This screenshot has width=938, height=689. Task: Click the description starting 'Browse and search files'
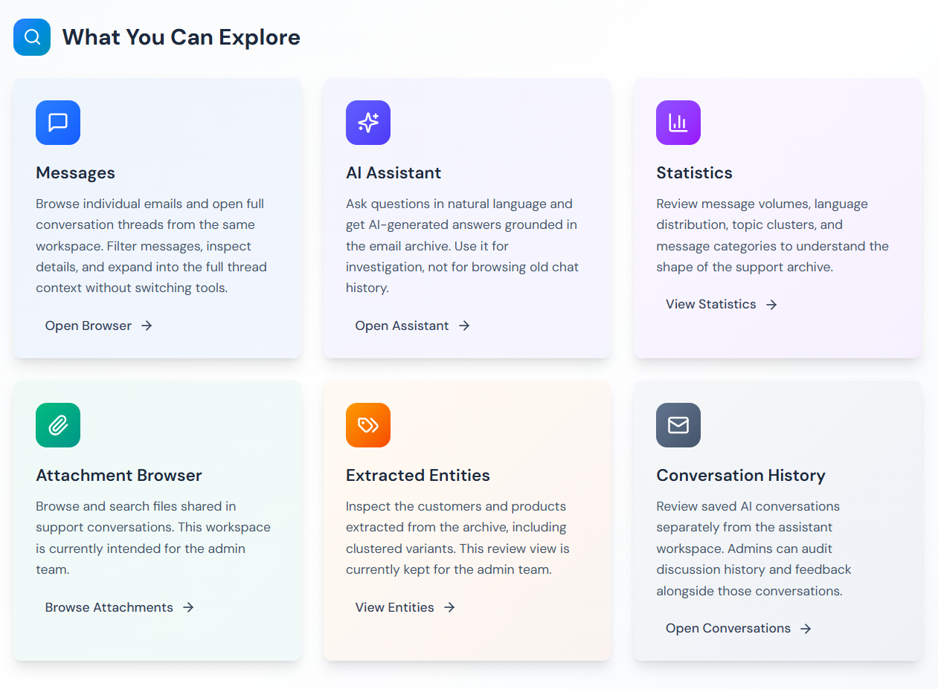pos(153,538)
